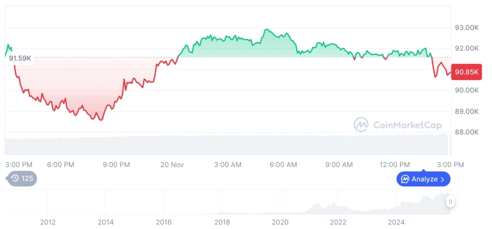Image resolution: width=492 pixels, height=229 pixels.
Task: Click the green peak of the price line
Action: pyautogui.click(x=265, y=30)
